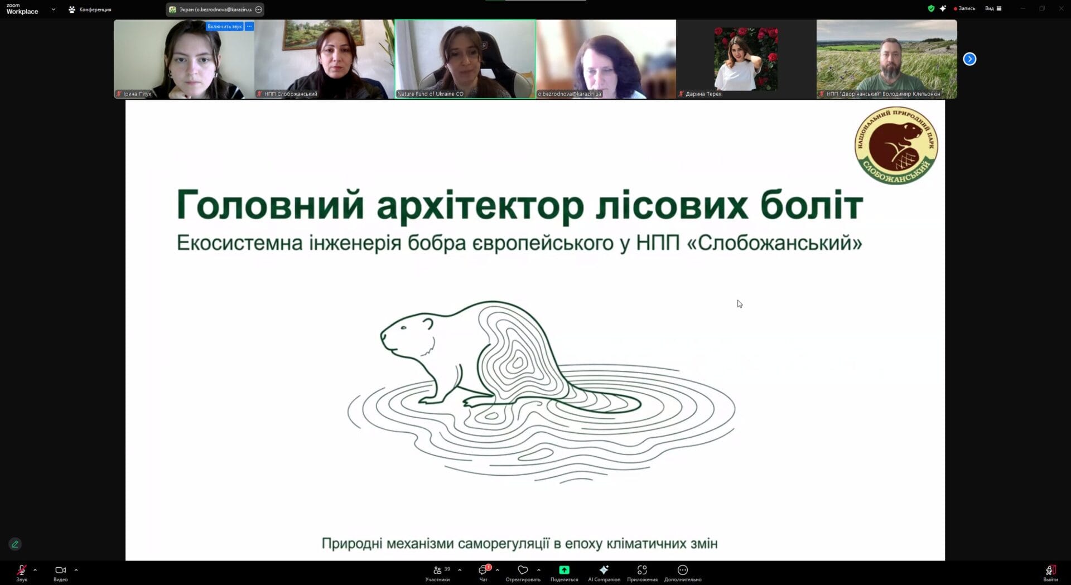Open the Дополнительно more options menu
The image size is (1071, 585).
click(x=682, y=572)
